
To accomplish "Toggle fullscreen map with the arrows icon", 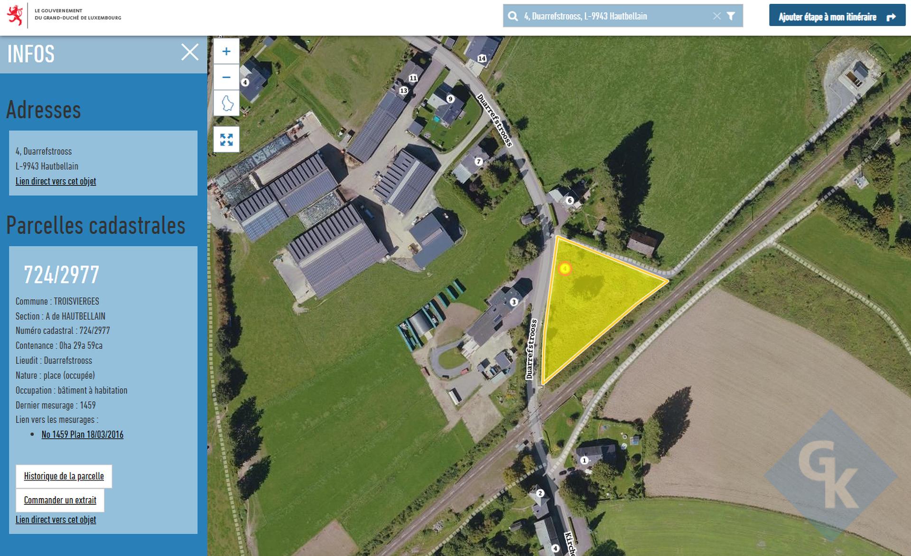I will click(x=226, y=139).
